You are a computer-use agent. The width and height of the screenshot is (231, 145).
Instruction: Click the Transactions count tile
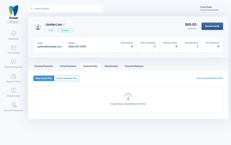click(127, 45)
